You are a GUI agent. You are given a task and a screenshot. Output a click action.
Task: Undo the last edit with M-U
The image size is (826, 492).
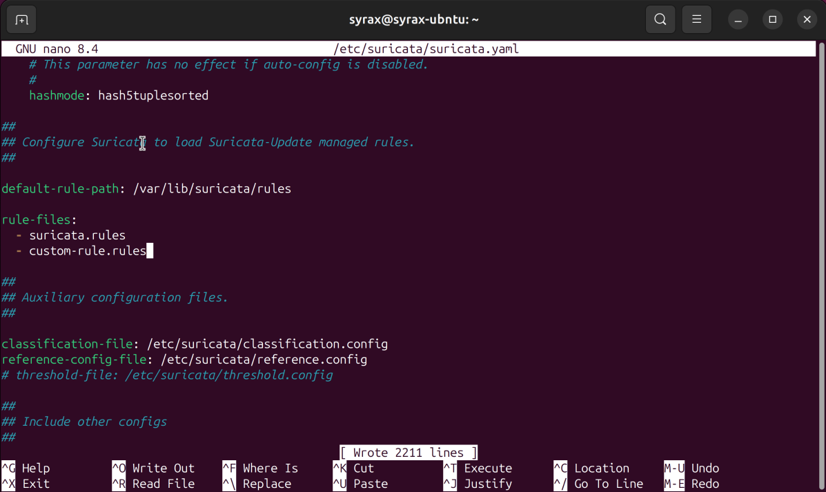(x=694, y=468)
